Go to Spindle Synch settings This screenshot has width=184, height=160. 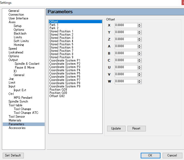(18, 101)
